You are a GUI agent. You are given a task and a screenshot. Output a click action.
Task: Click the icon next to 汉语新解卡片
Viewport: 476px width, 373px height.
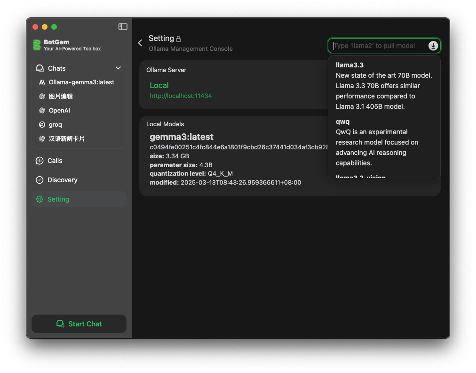42,138
